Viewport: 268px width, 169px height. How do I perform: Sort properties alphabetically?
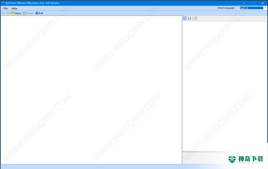[189, 18]
